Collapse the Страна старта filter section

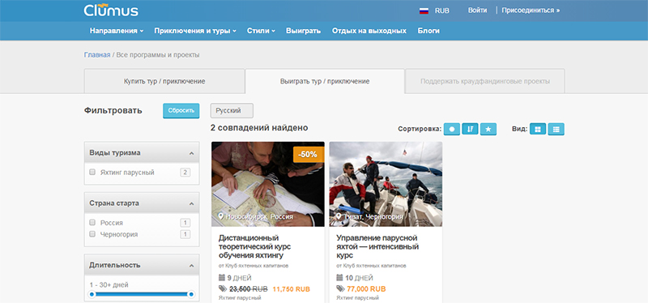click(x=191, y=204)
